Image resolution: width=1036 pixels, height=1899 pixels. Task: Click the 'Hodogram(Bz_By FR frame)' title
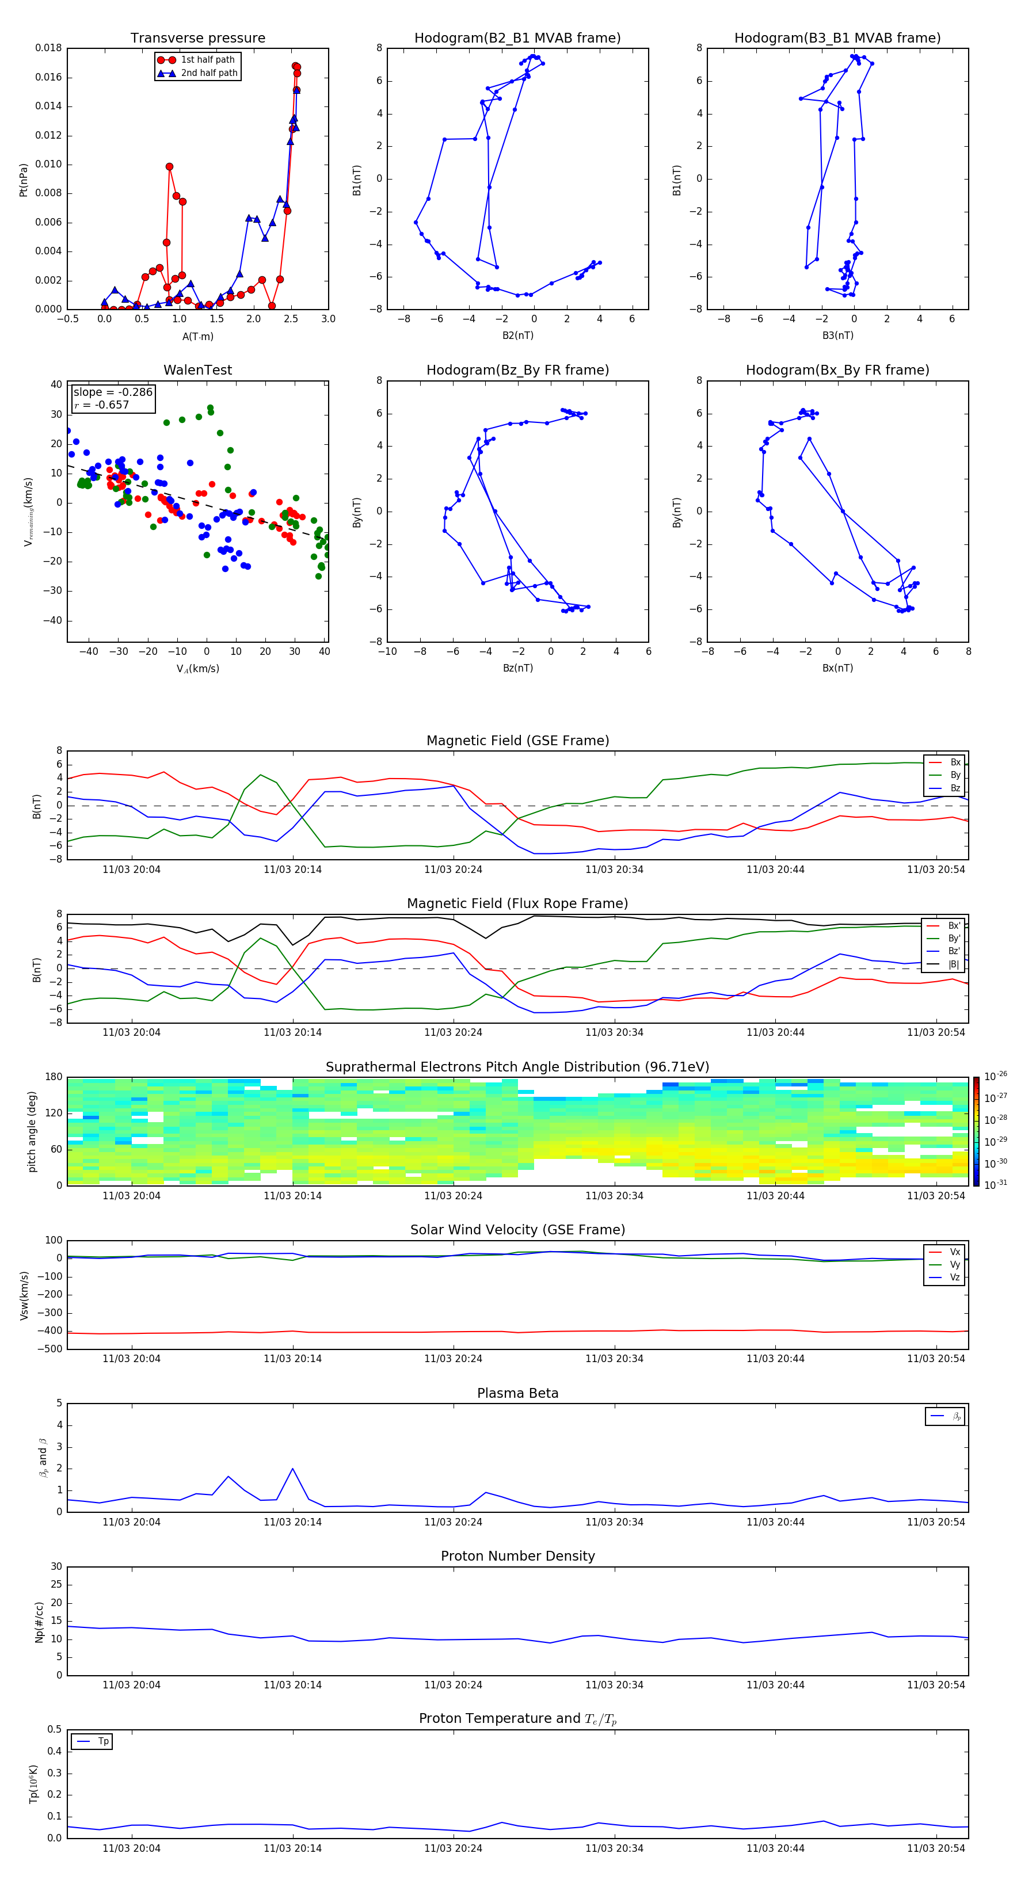click(x=517, y=370)
